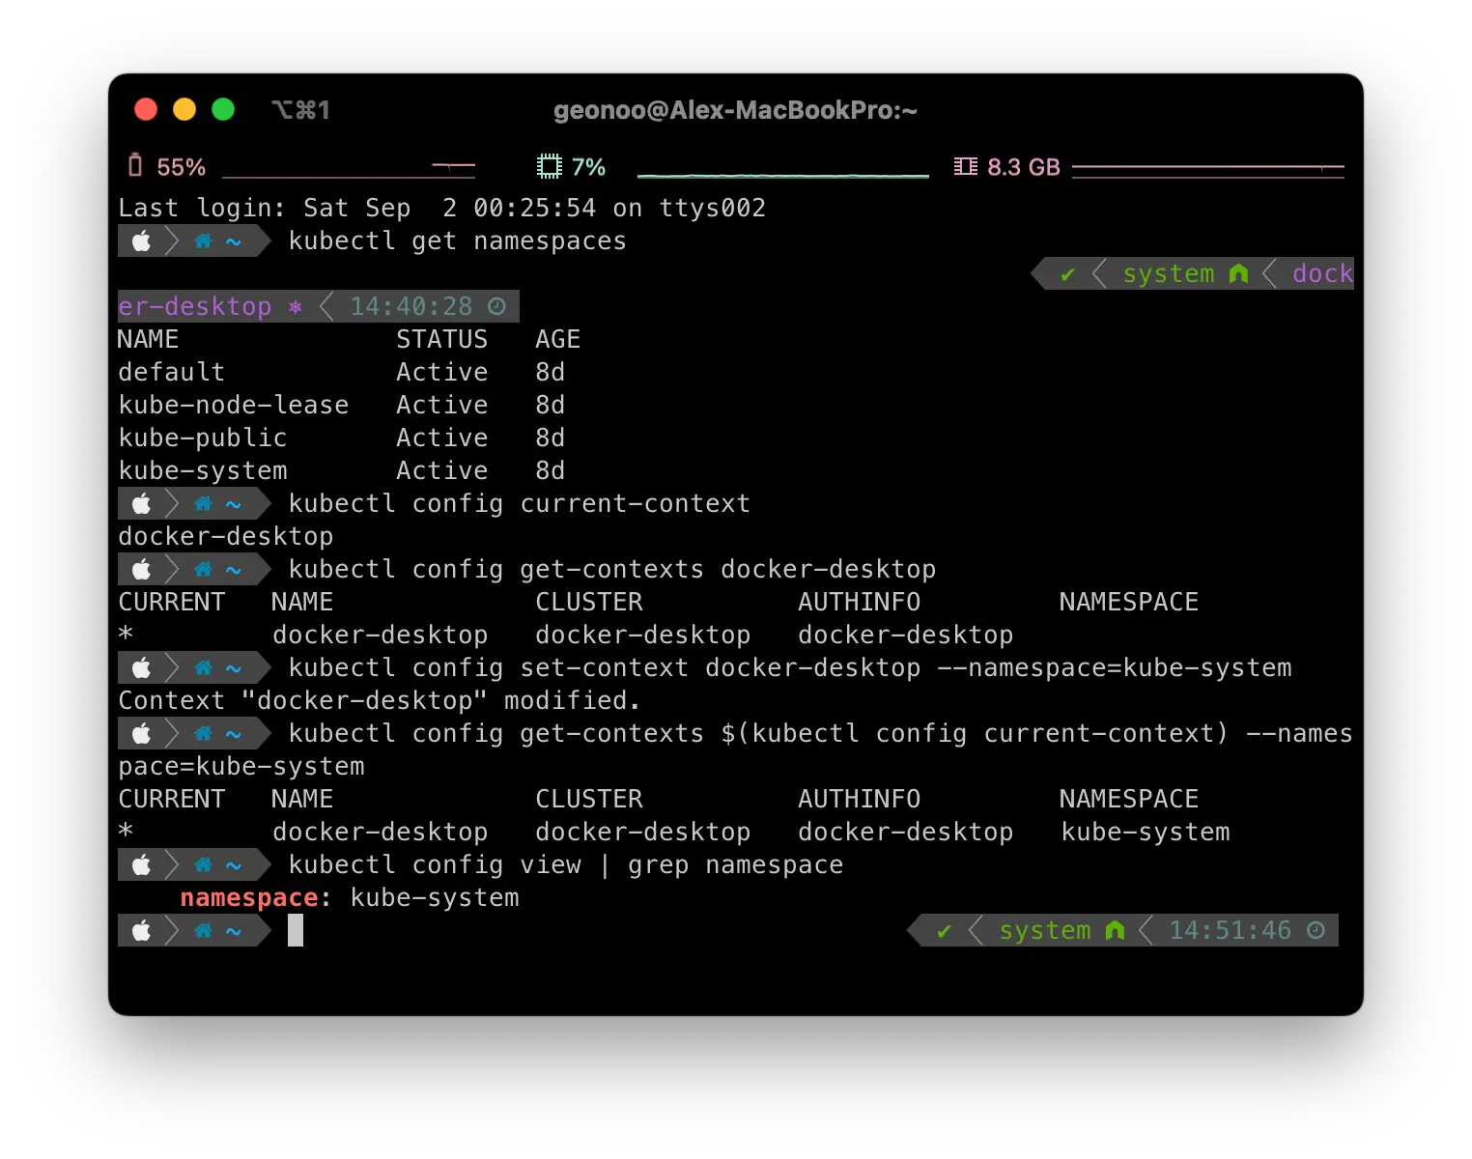The image size is (1472, 1159).
Task: Click the Apple icon on the standalone current-context prompt
Action: [141, 504]
